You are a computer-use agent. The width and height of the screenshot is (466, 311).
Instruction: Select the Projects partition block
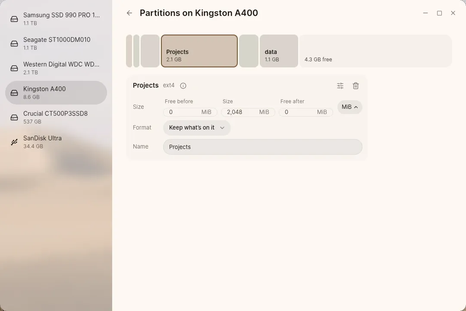tap(199, 51)
